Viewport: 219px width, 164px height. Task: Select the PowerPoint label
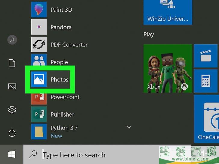[65, 97]
